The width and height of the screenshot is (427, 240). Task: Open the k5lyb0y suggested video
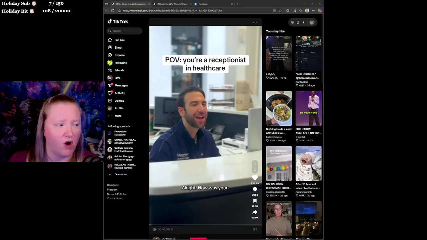tap(279, 53)
